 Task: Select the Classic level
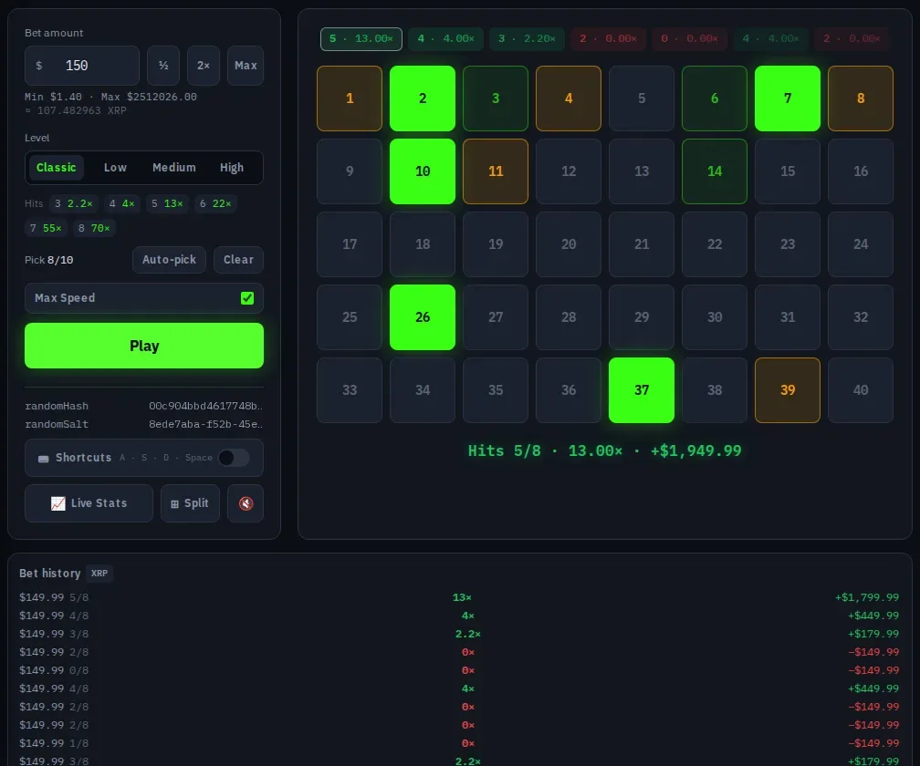tap(57, 168)
